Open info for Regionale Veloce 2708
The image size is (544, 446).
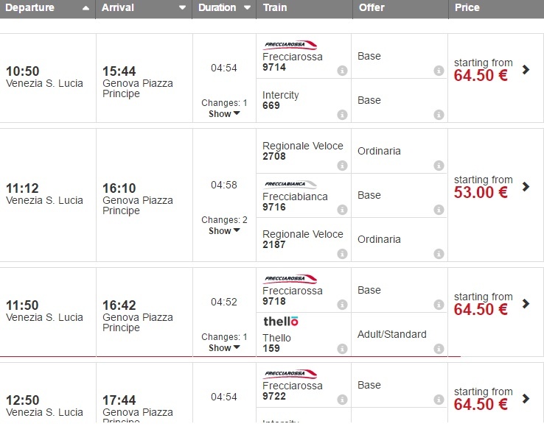click(x=342, y=166)
